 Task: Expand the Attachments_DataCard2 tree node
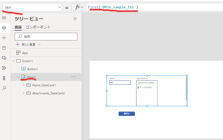coord(24,93)
